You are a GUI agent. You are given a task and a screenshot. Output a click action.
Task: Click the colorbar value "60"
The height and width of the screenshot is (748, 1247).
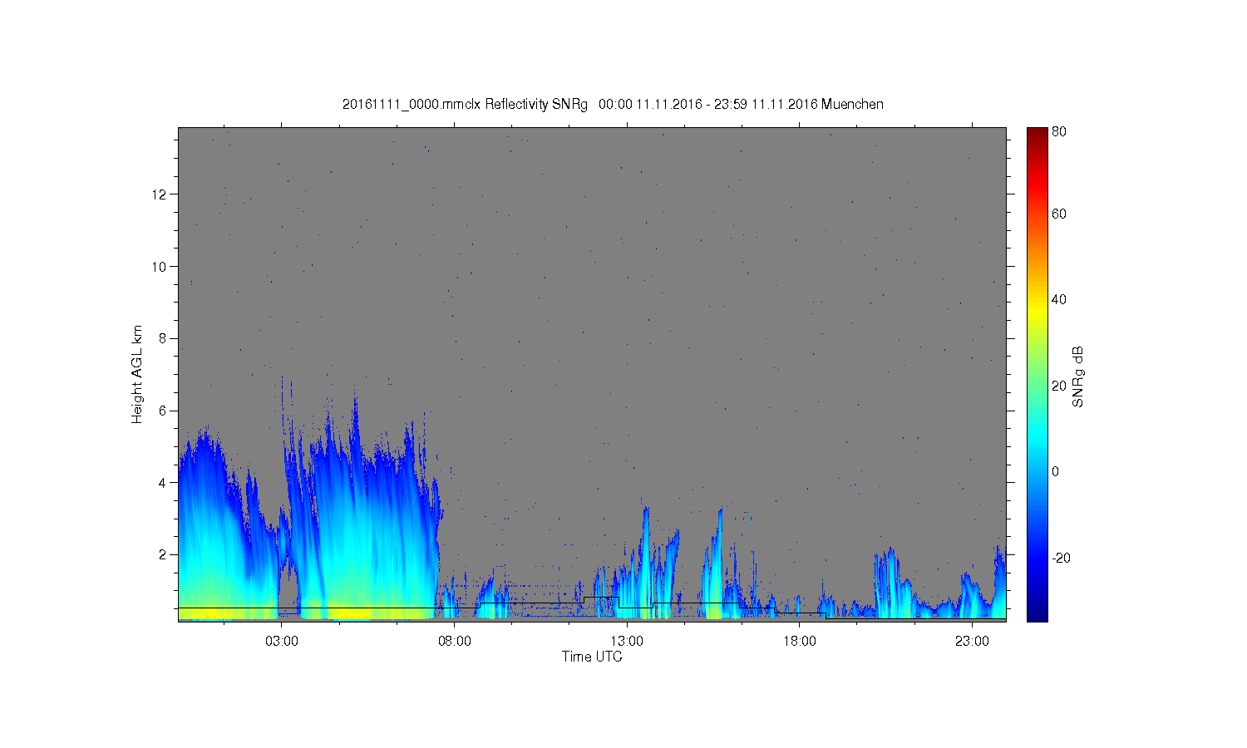coord(1059,214)
